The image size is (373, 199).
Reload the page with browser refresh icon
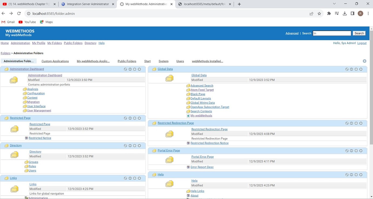[19, 13]
